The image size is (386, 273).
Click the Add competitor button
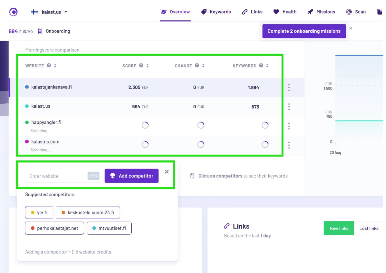[132, 176]
